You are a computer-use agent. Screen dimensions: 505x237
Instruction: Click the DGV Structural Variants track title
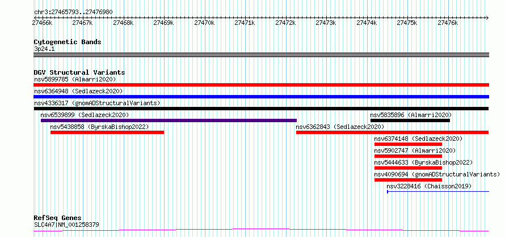79,72
